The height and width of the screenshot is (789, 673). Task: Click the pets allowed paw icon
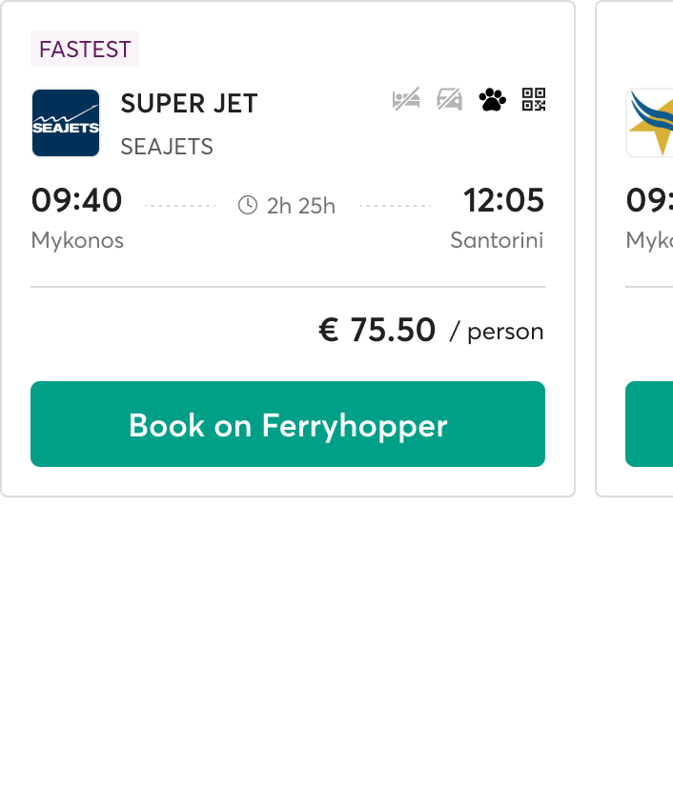(493, 99)
